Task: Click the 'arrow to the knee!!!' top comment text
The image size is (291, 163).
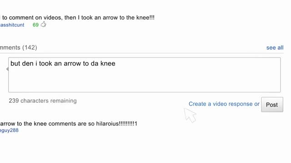Action: point(77,18)
